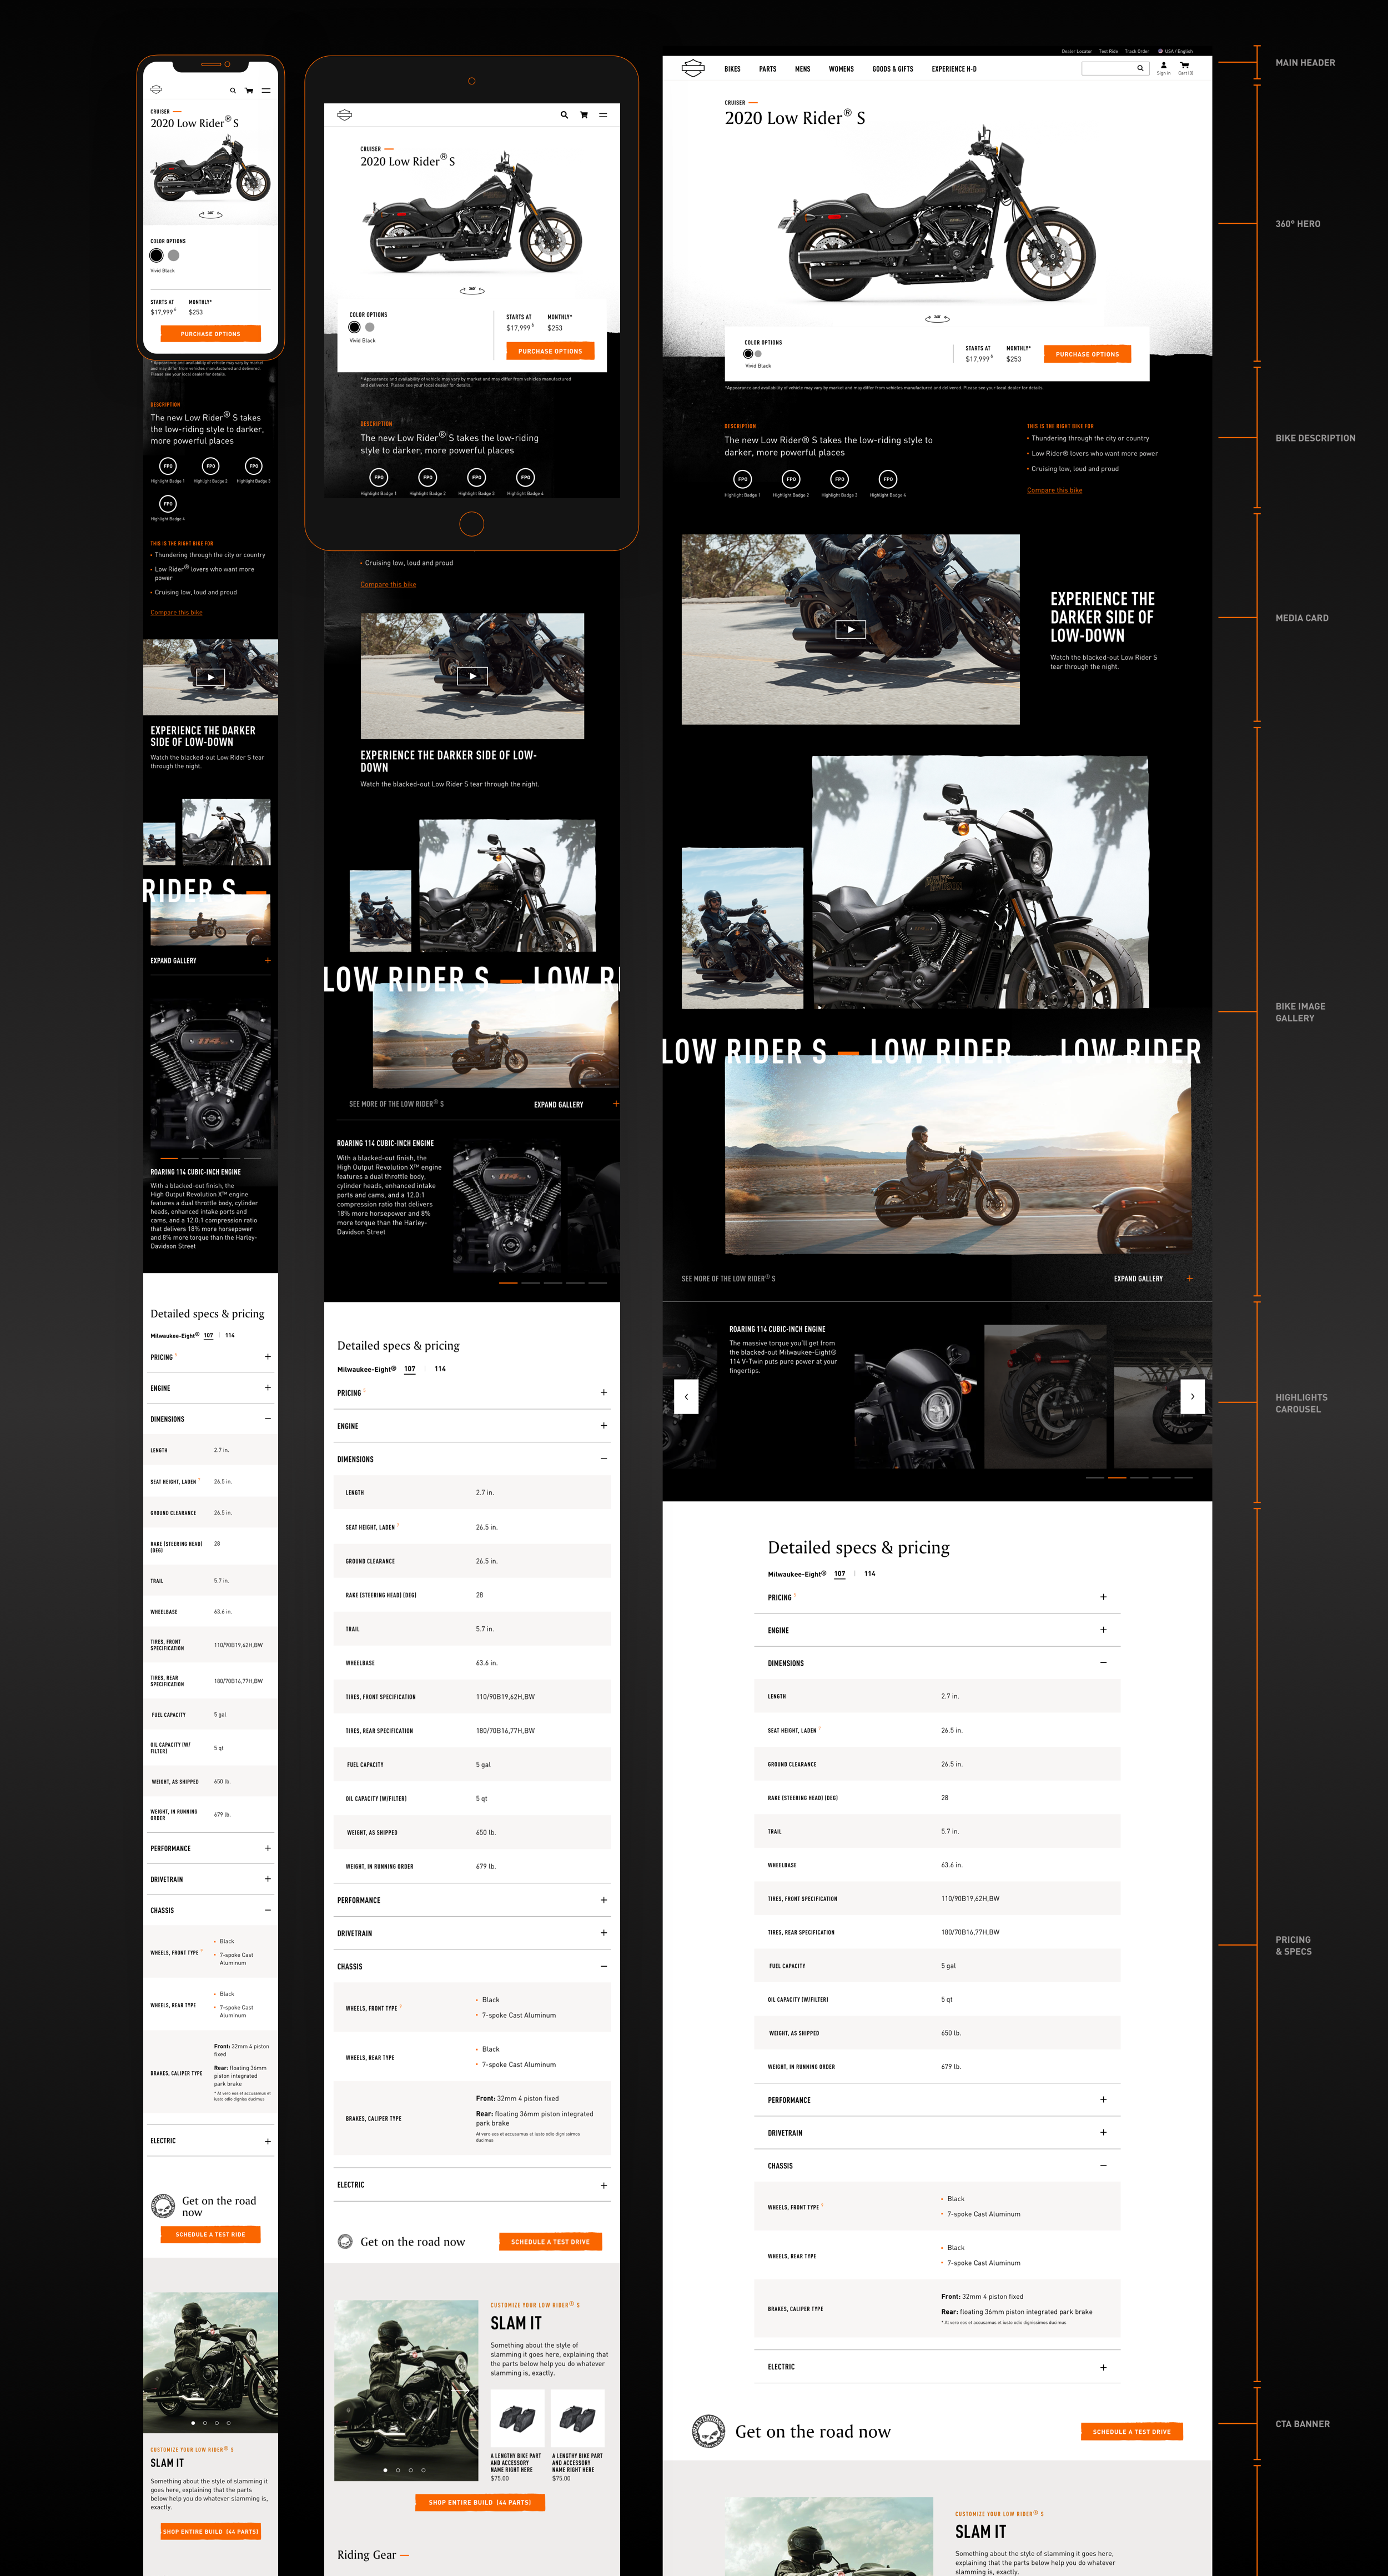1388x2576 pixels.
Task: Click skull logo beside desktop 'Get on the road now'
Action: click(x=708, y=2431)
